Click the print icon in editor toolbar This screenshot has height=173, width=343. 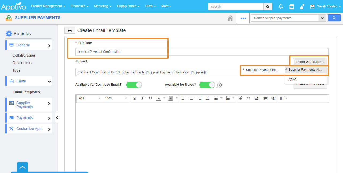tap(265, 98)
